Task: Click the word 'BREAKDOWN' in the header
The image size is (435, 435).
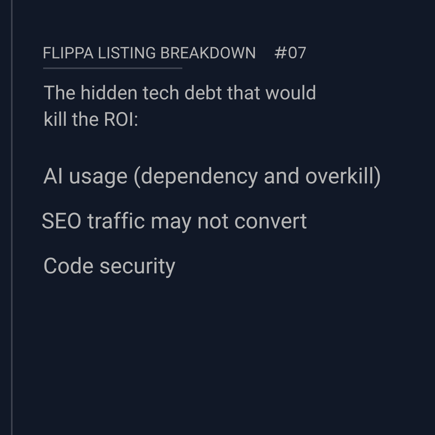Action: pyautogui.click(x=208, y=53)
